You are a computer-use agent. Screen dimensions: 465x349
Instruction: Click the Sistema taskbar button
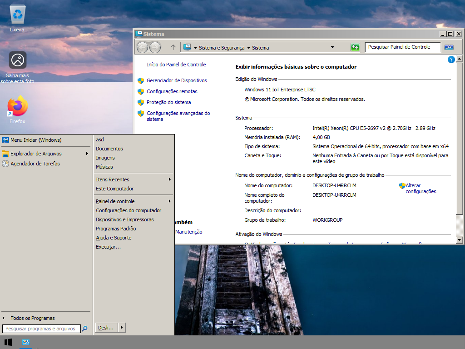(x=26, y=342)
